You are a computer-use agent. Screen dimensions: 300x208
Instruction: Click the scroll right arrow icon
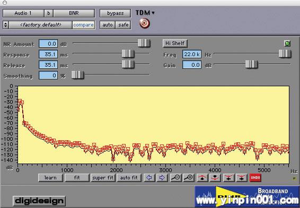[x=162, y=178]
